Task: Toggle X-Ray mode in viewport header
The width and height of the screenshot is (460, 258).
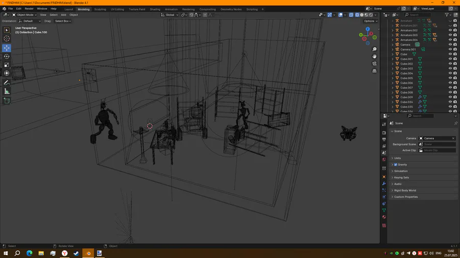Action: click(351, 15)
